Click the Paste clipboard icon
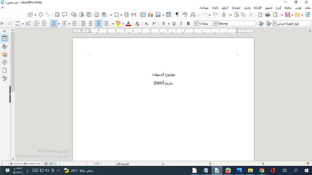This screenshot has height=175, width=312. tap(236, 15)
